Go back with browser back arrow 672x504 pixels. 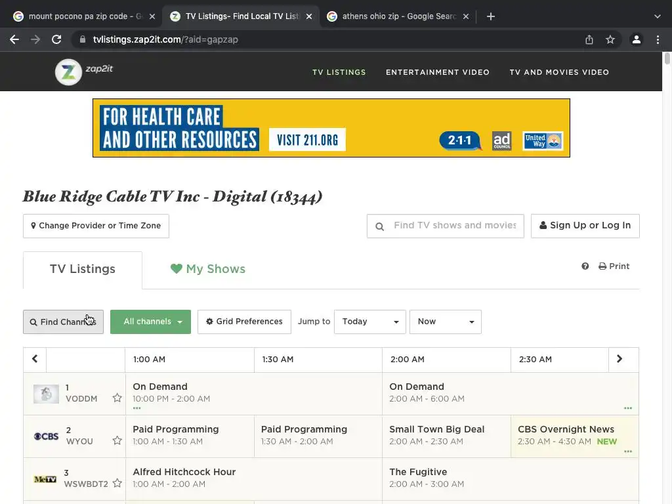(x=14, y=39)
